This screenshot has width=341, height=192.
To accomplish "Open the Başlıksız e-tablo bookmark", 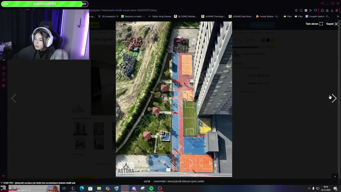I will [133, 16].
